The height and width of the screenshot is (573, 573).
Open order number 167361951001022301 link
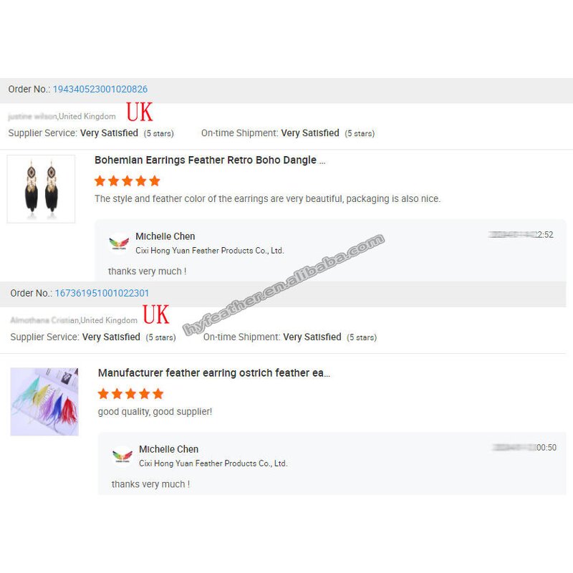(102, 293)
